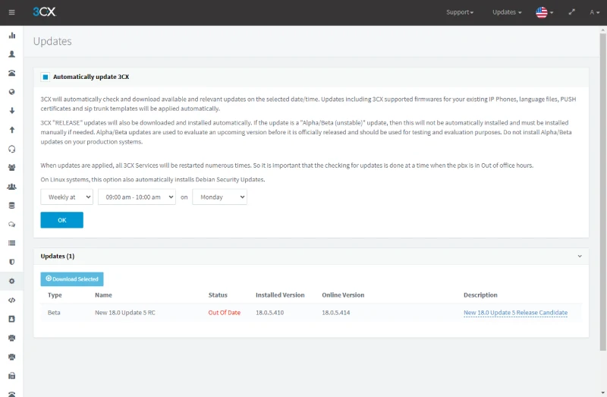Toggle Automatically update 3CX checkbox
Screen dimensions: 607x397
pos(46,77)
